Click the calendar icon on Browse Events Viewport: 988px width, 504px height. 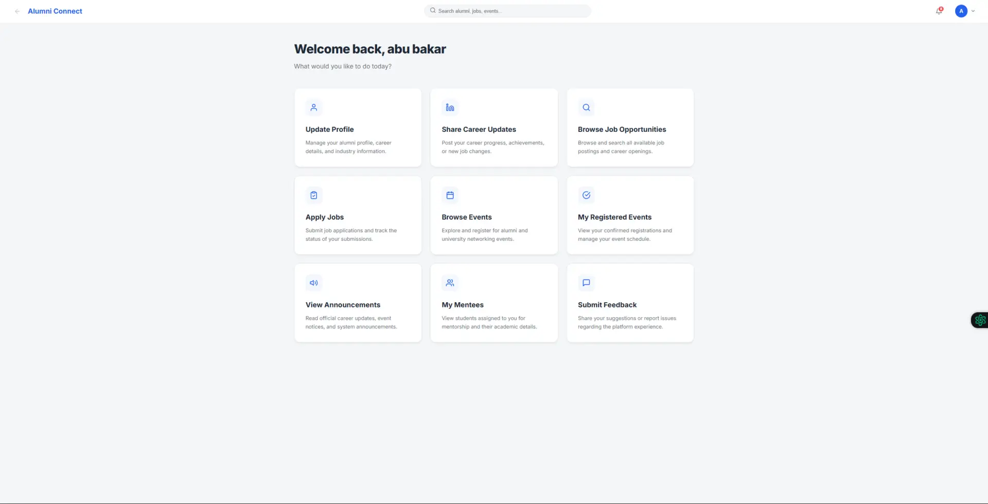click(450, 195)
